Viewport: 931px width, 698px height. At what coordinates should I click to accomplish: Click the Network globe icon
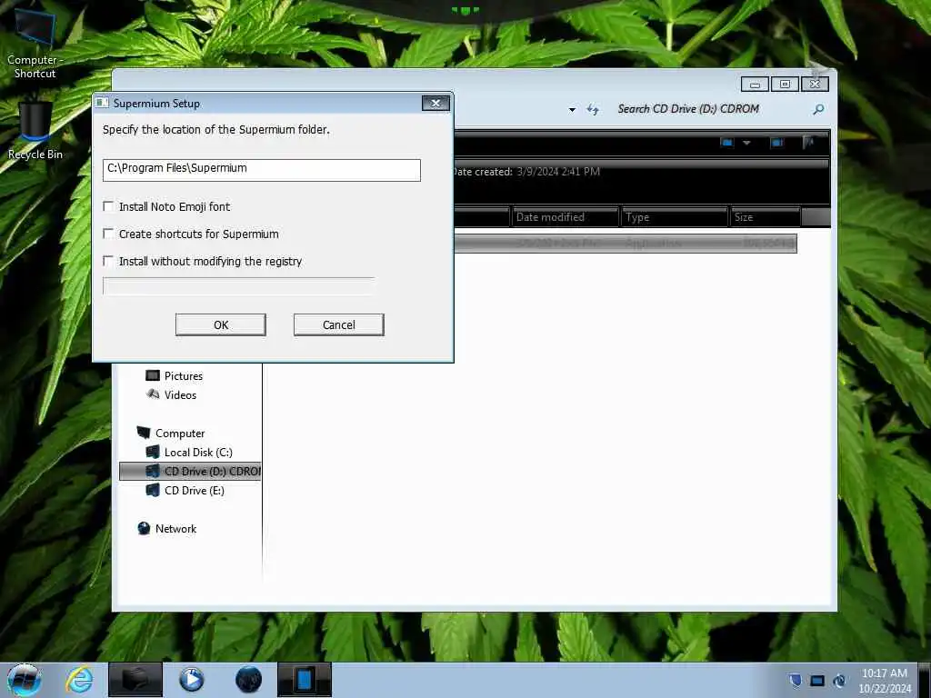[144, 528]
